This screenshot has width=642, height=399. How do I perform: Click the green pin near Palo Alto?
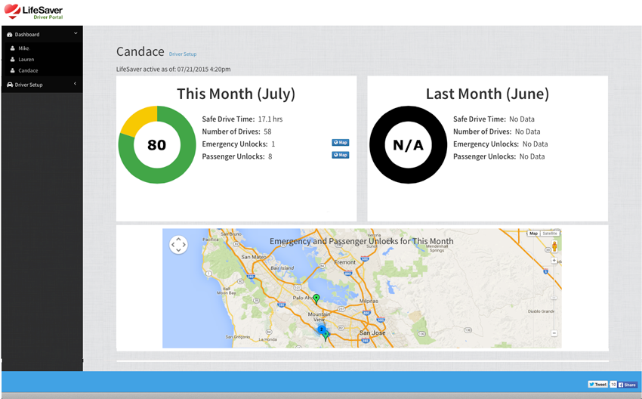pos(316,299)
